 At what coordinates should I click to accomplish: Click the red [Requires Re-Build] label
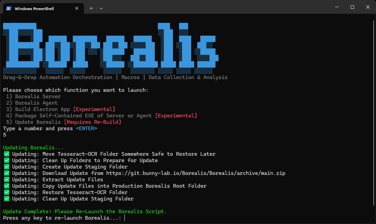[92, 122]
